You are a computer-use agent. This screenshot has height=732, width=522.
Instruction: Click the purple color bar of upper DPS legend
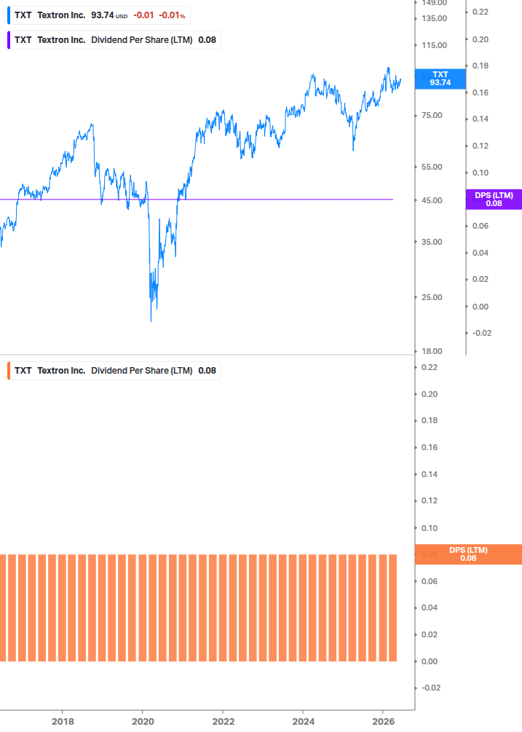click(9, 40)
